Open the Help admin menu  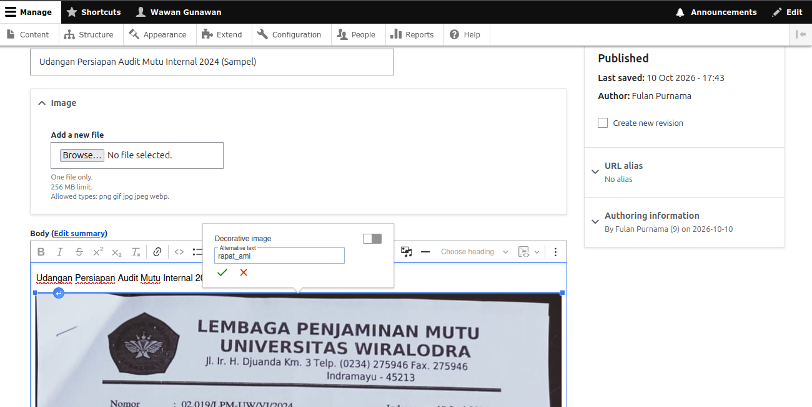point(466,34)
